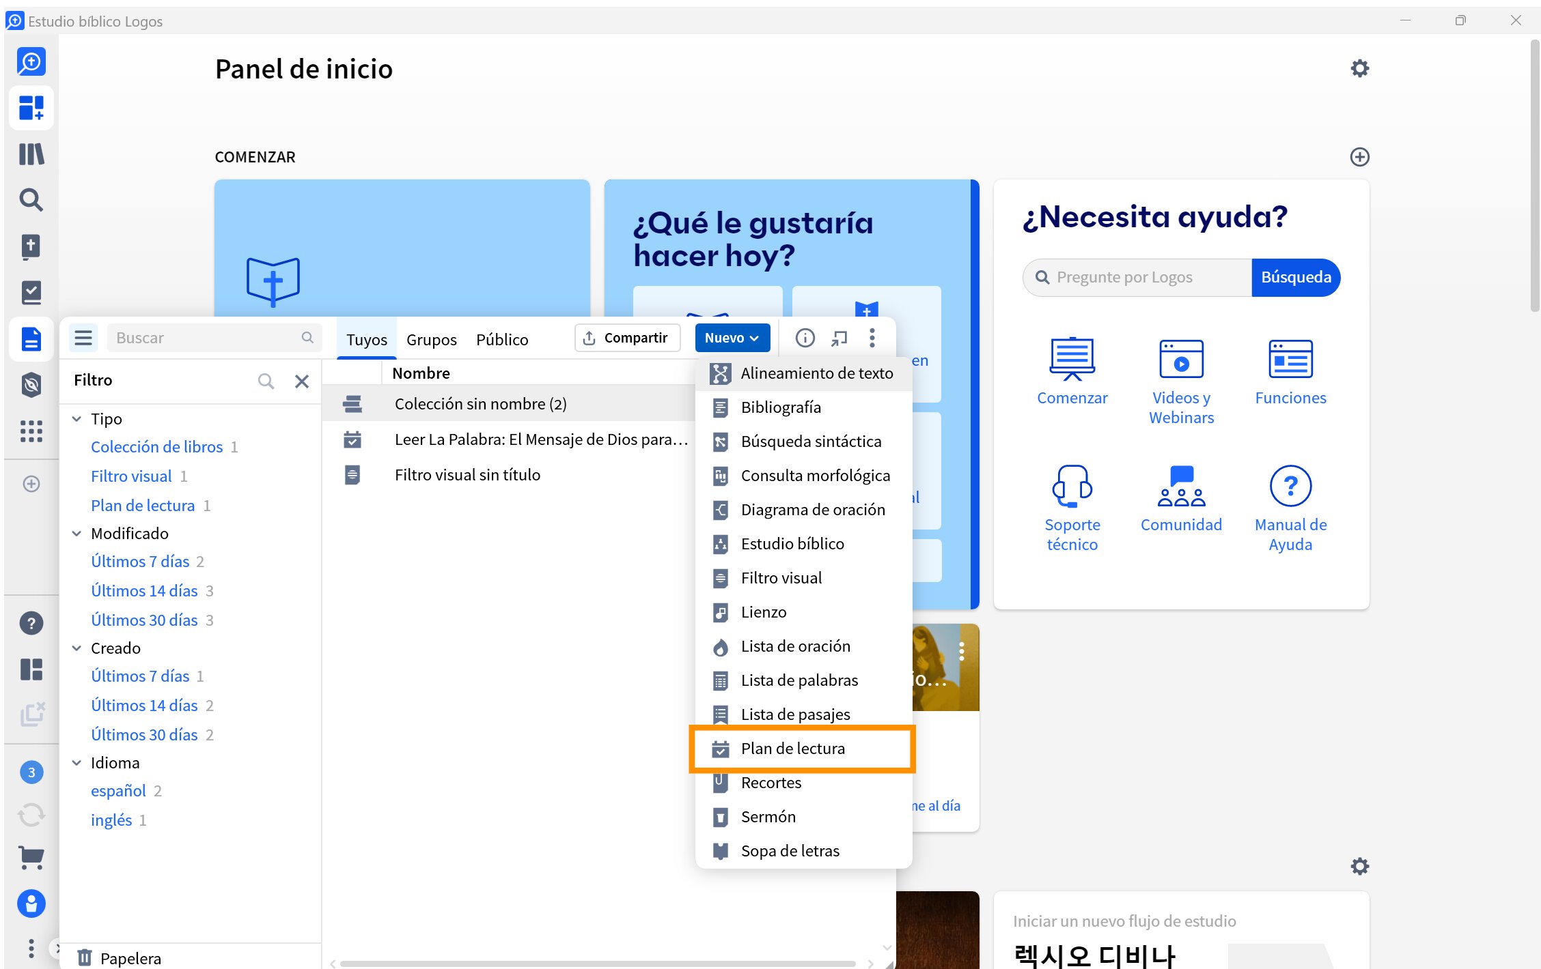The height and width of the screenshot is (969, 1541).
Task: Click the Filtro search magnifier icon
Action: point(266,381)
